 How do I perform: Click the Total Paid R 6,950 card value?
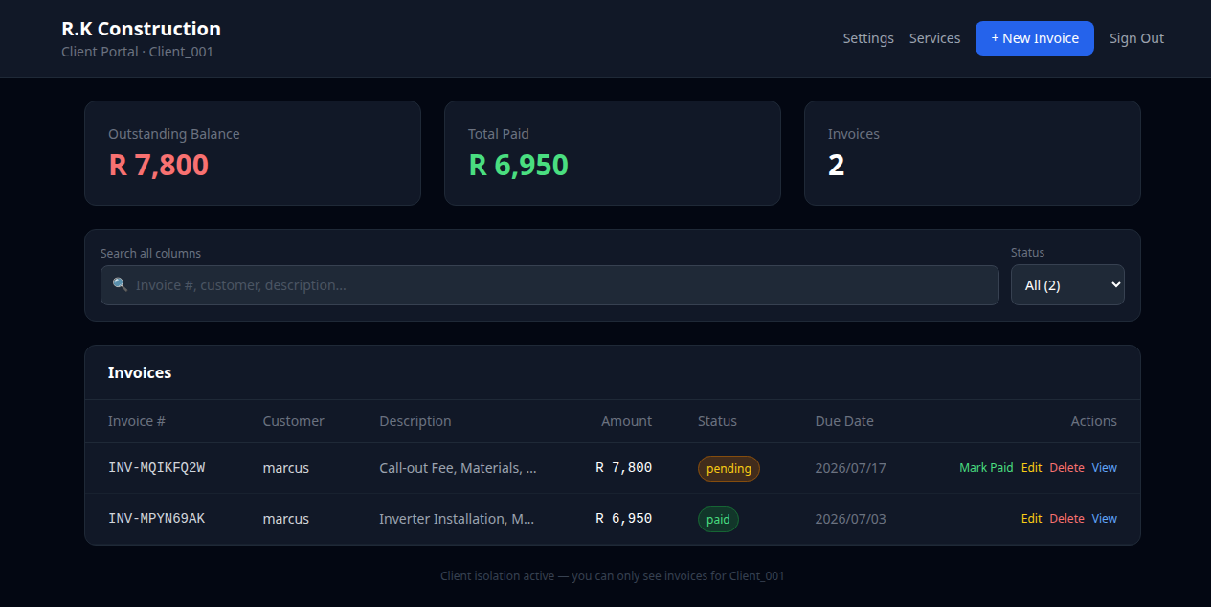click(x=518, y=165)
